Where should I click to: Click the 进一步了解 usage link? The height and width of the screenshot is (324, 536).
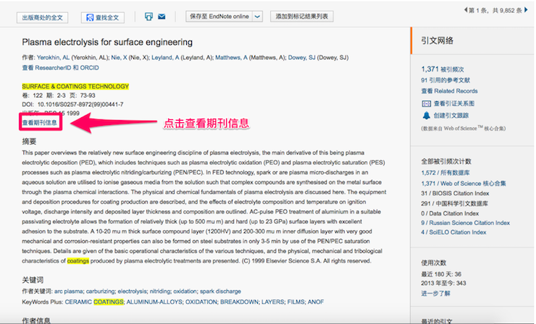pyautogui.click(x=435, y=293)
